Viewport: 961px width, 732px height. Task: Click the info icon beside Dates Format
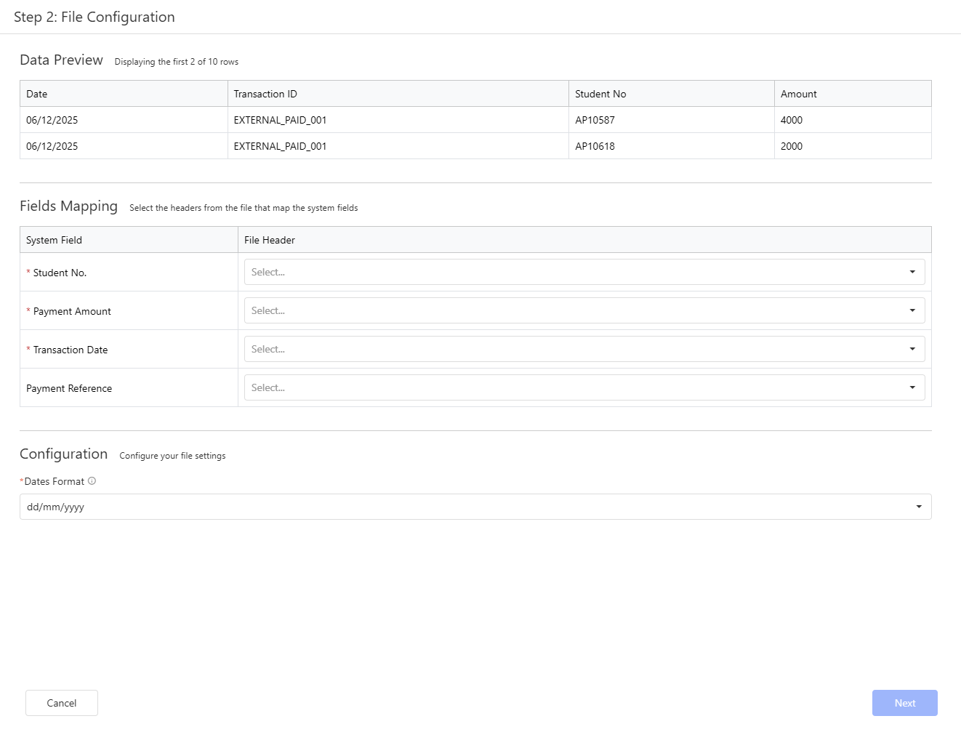point(92,481)
